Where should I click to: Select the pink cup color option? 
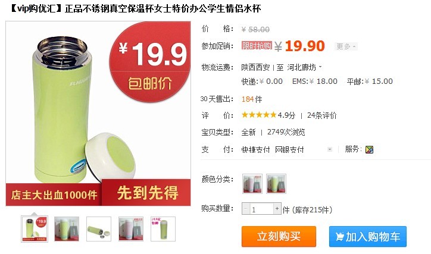pos(252,184)
